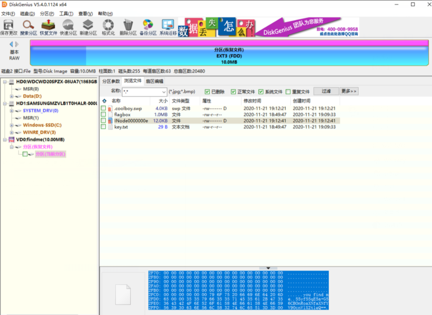
Task: Click the HD1 Samsung disk drive icon
Action: (x=11, y=104)
